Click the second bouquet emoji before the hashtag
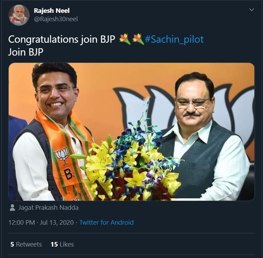This screenshot has width=263, height=258. (138, 39)
